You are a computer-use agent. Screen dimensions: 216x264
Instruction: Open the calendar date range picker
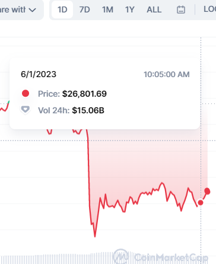[181, 9]
